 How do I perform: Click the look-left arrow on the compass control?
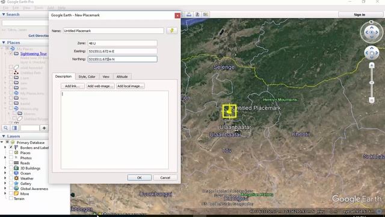(x=366, y=32)
